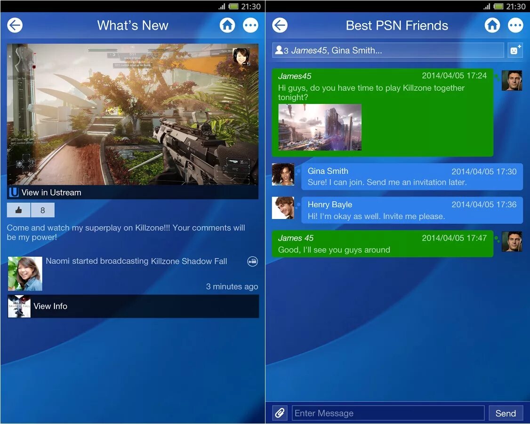This screenshot has width=530, height=424.
Task: Tap battery icon in left status bar
Action: [233, 6]
